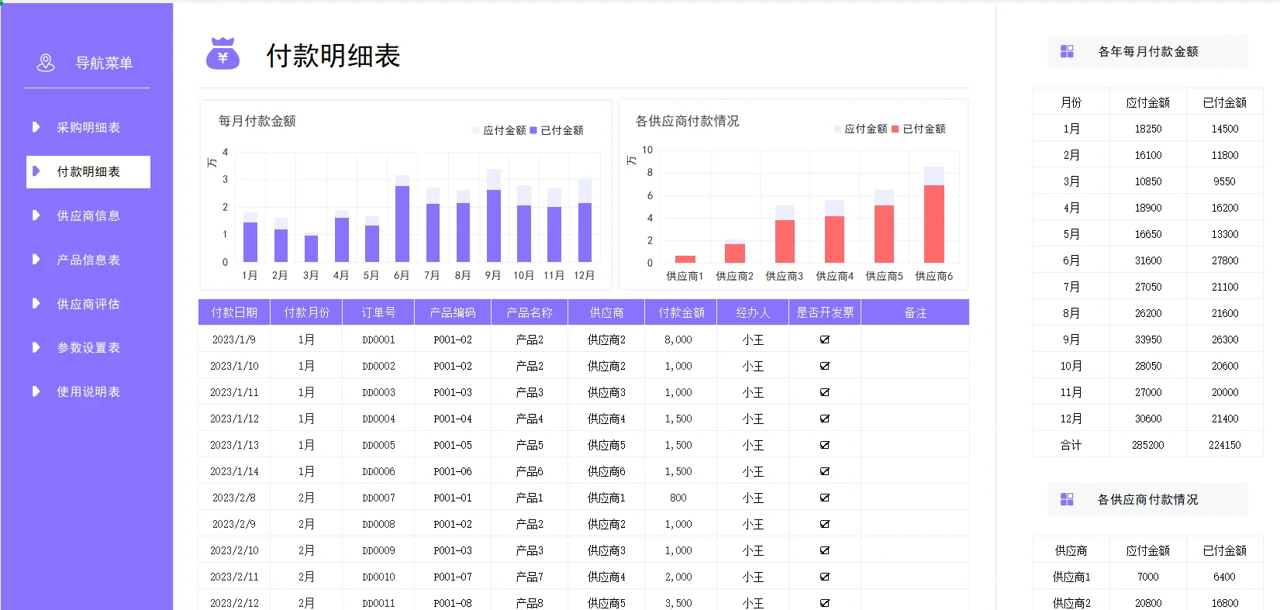
Task: Click arrow icon beside 产品信息表
Action: (x=36, y=260)
